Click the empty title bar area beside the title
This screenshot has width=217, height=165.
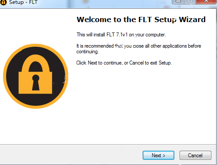coord(104,3)
